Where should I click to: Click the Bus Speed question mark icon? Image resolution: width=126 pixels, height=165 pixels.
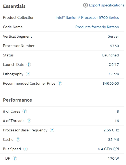click(25, 149)
